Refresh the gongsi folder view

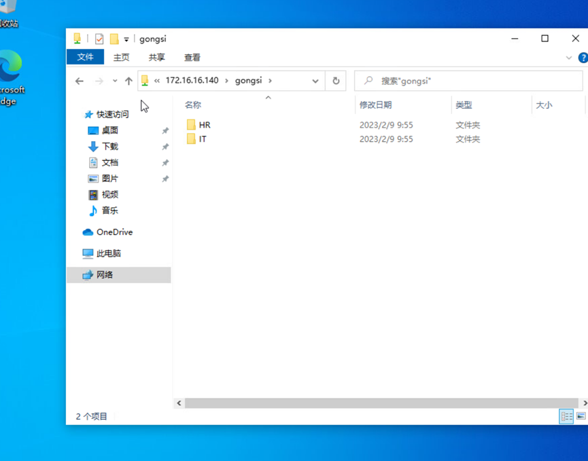click(336, 81)
